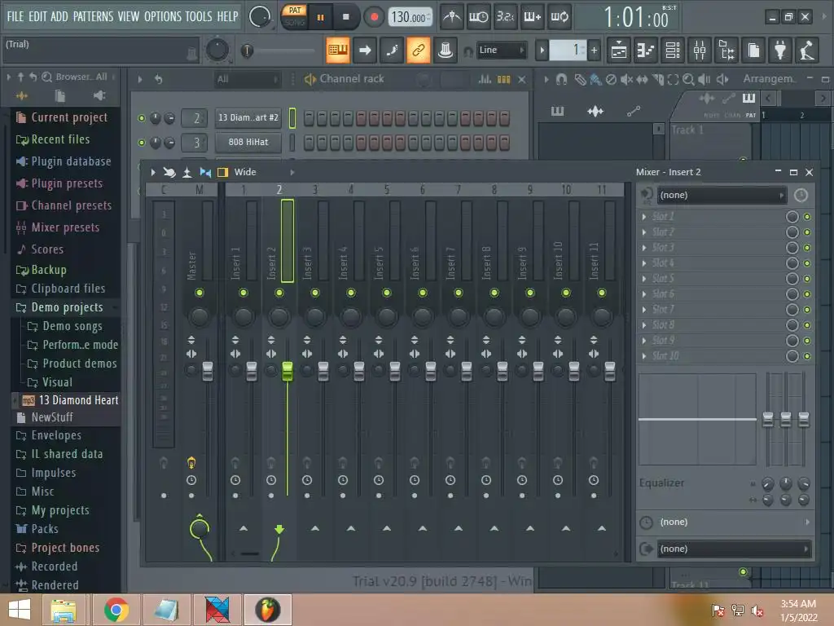Click the Master volume fader

[x=208, y=371]
